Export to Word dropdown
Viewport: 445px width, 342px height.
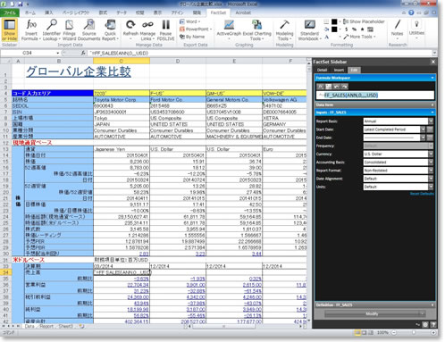(189, 21)
